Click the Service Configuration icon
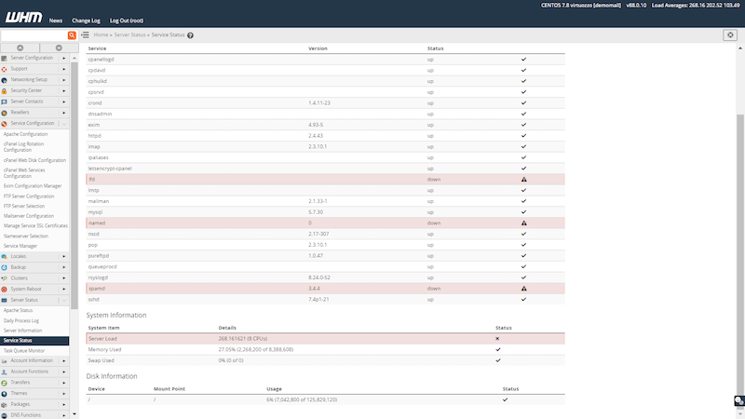Viewport: 745px width, 419px height. pyautogui.click(x=5, y=124)
